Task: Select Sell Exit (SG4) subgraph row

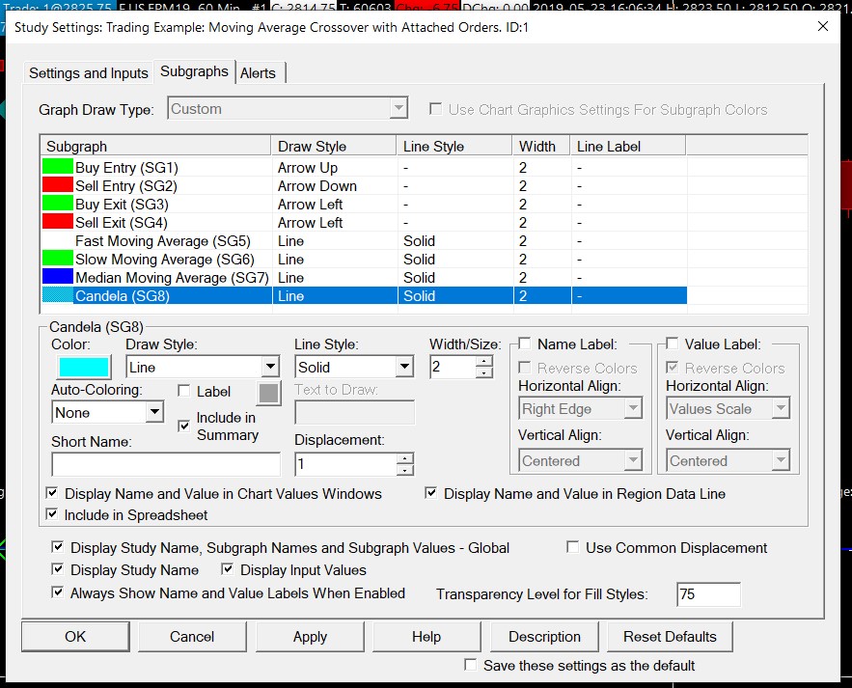Action: pyautogui.click(x=364, y=222)
